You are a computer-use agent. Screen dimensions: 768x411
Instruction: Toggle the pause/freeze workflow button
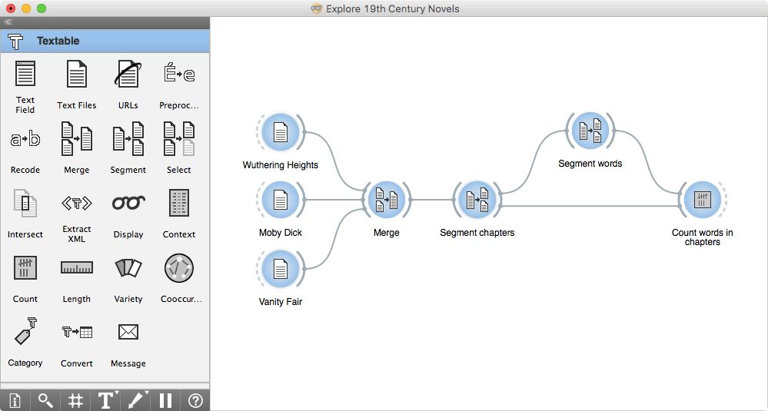pyautogui.click(x=165, y=400)
